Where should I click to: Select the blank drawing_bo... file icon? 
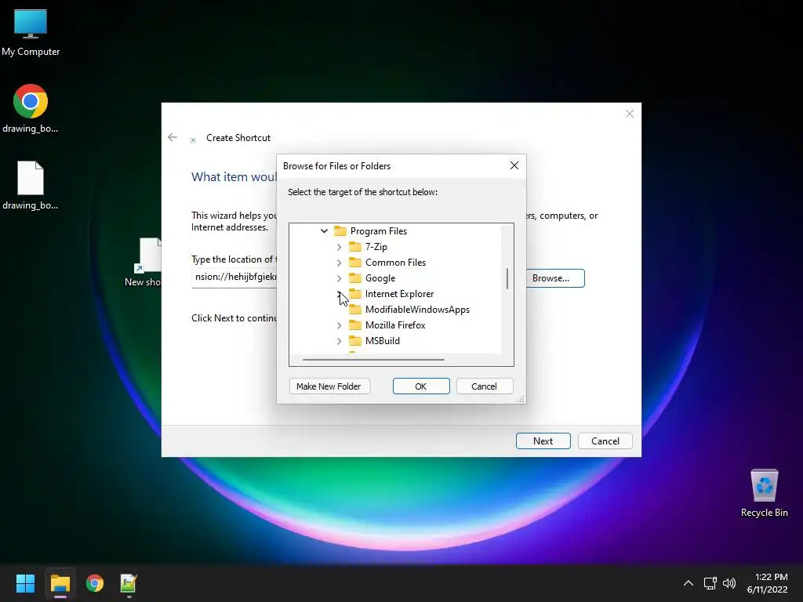coord(31,186)
